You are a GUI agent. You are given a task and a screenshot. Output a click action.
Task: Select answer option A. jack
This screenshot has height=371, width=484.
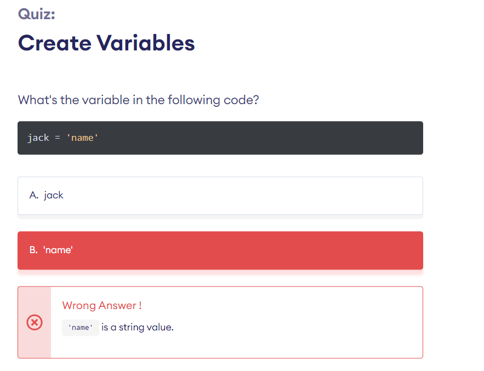[220, 196]
